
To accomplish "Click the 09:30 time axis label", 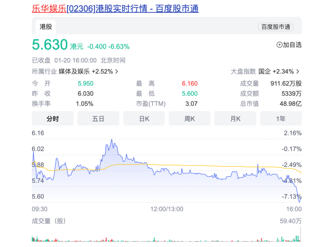I will pyautogui.click(x=39, y=209).
